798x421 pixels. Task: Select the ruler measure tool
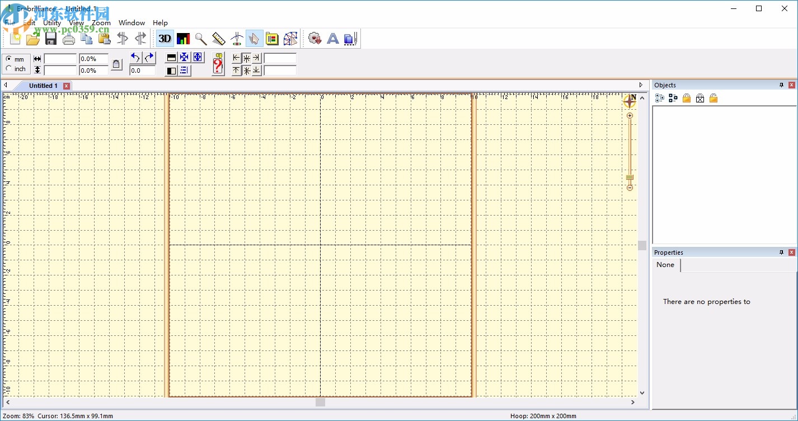point(219,39)
